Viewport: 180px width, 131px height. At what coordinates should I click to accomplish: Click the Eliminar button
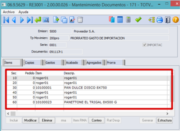coord(47,120)
